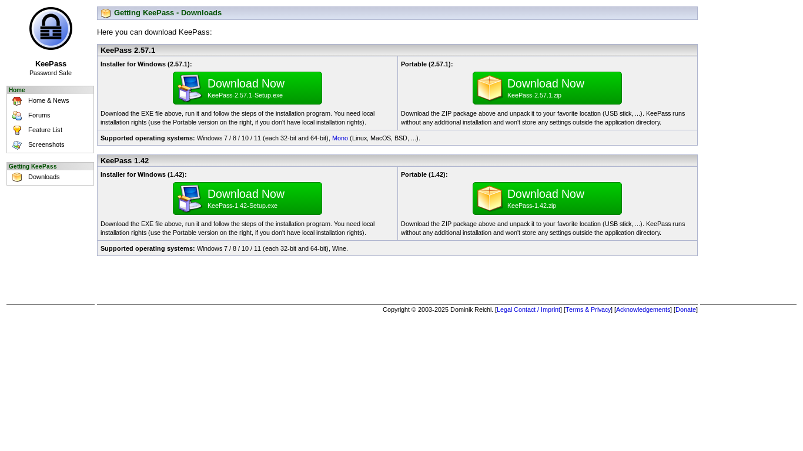The image size is (803, 451).
Task: Click the computer icon for KeePass-1.42-Setup.exe
Action: point(189,198)
